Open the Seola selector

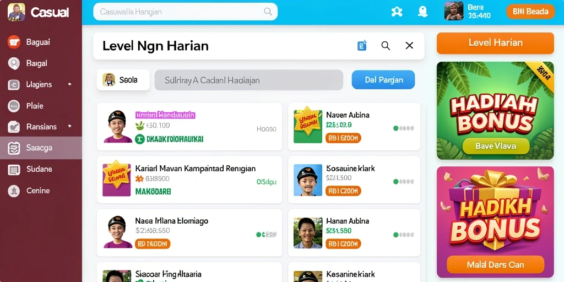click(123, 80)
